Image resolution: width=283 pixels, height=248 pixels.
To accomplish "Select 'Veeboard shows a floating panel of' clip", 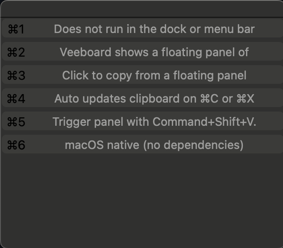I will (x=142, y=51).
